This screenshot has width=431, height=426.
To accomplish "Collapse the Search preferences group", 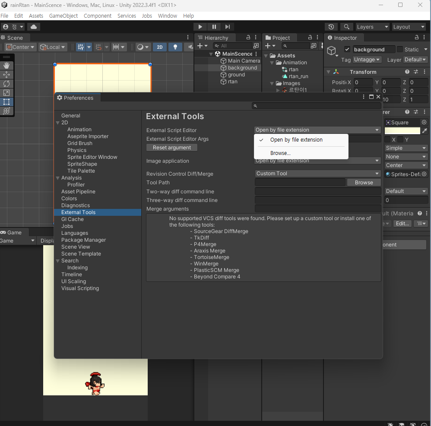I will pyautogui.click(x=58, y=261).
